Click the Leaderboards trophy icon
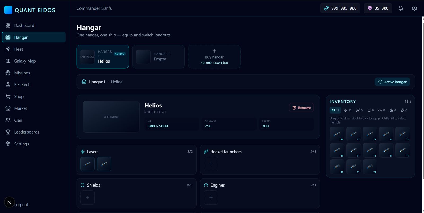This screenshot has width=424, height=213. point(8,132)
